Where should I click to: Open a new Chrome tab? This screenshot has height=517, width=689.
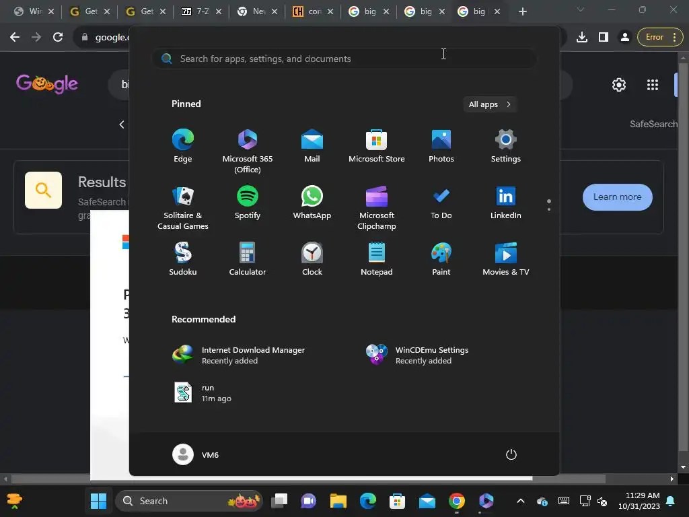[522, 11]
